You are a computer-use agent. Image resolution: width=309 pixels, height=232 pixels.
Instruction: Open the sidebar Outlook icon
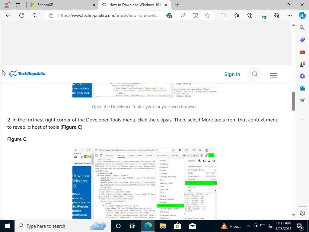coord(302,88)
